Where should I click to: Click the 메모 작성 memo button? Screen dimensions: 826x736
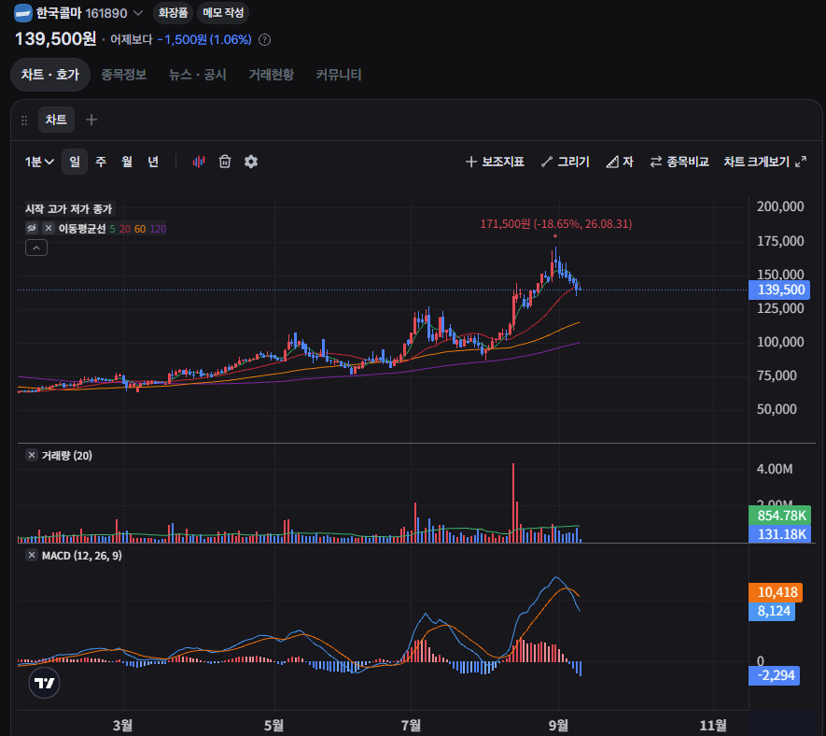click(x=223, y=13)
